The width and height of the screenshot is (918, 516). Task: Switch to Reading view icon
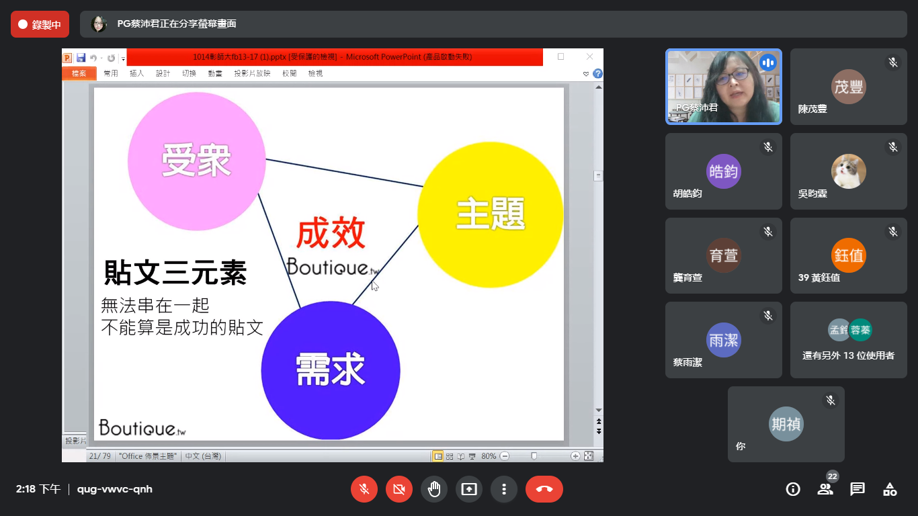460,456
